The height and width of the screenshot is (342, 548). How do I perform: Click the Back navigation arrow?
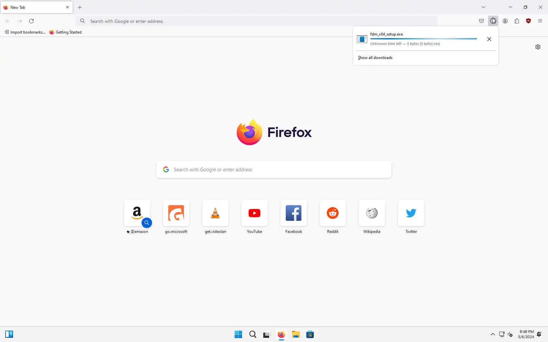tap(8, 21)
